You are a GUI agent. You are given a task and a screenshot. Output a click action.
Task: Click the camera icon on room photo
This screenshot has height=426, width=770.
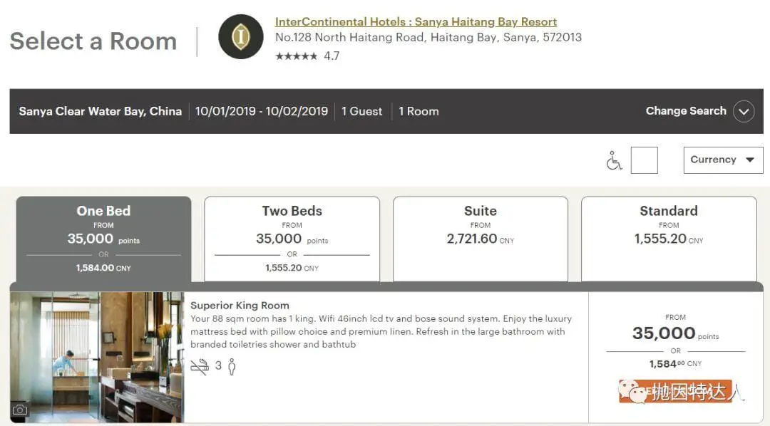20,410
